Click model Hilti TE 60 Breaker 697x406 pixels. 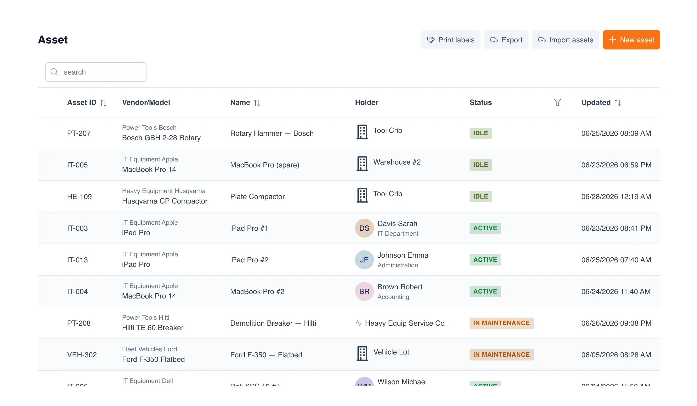153,328
